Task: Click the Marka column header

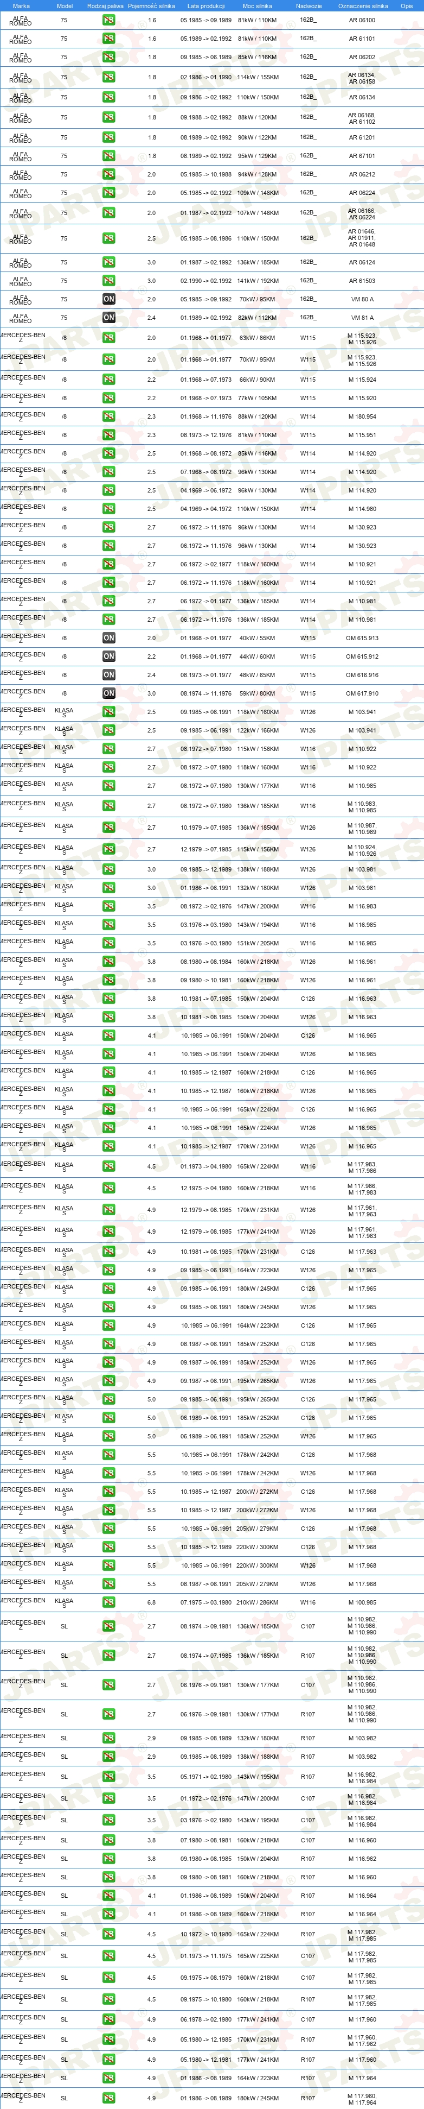Action: pyautogui.click(x=21, y=6)
